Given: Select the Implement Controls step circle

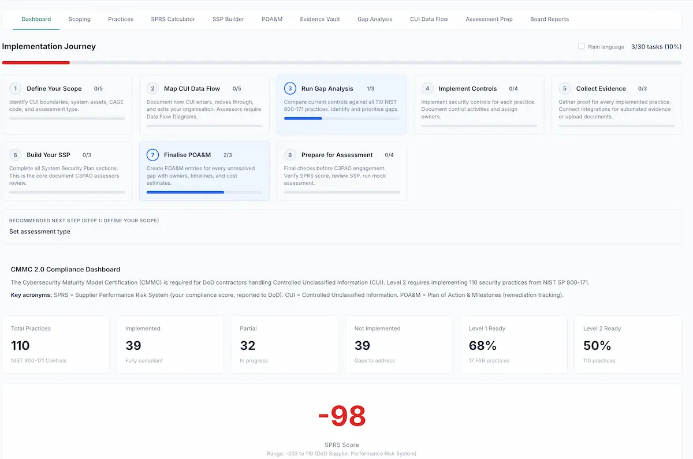Looking at the screenshot, I should [427, 88].
